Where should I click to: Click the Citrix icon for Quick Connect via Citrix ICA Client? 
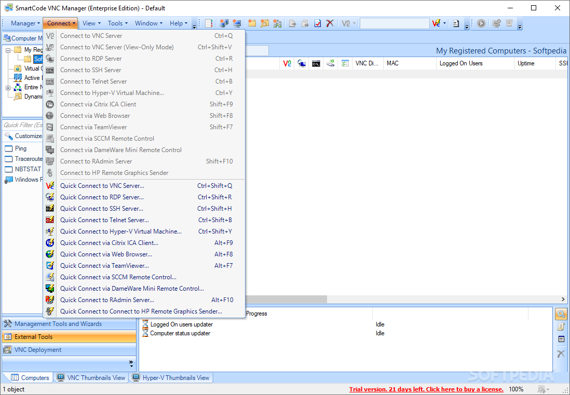coord(50,243)
